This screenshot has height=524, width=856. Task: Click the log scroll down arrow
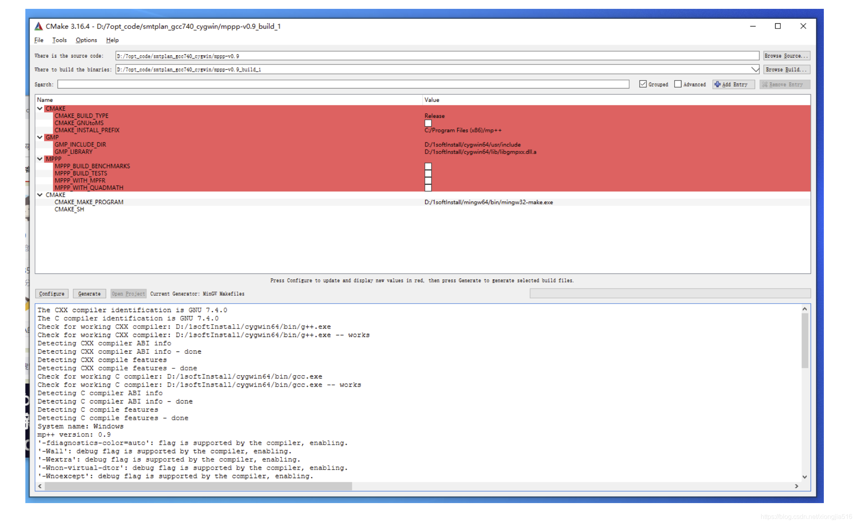coord(805,477)
